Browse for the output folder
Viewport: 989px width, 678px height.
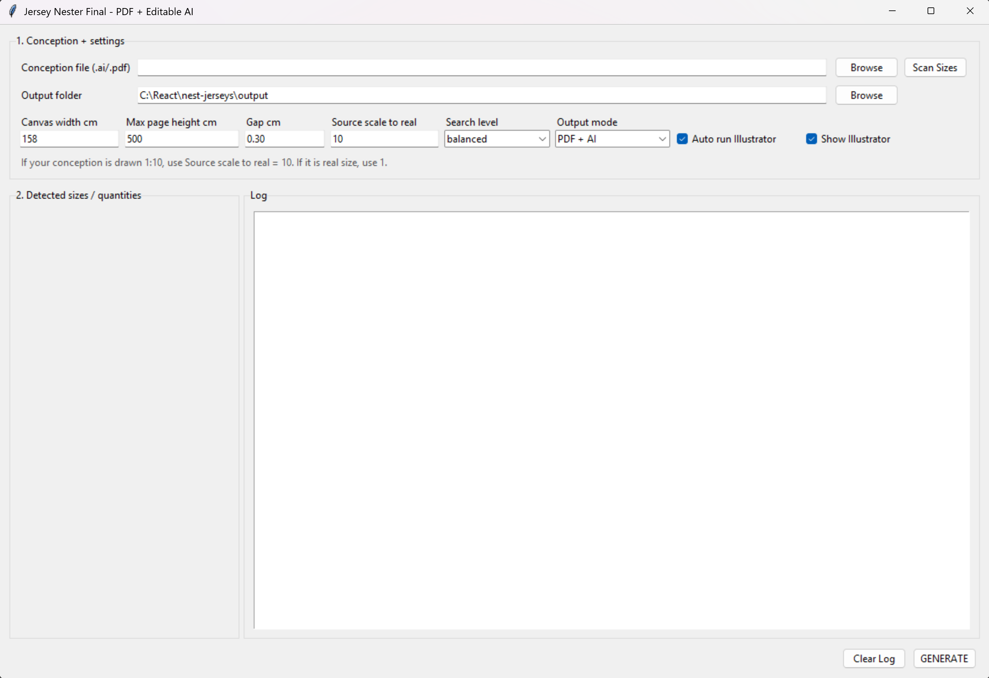point(866,95)
